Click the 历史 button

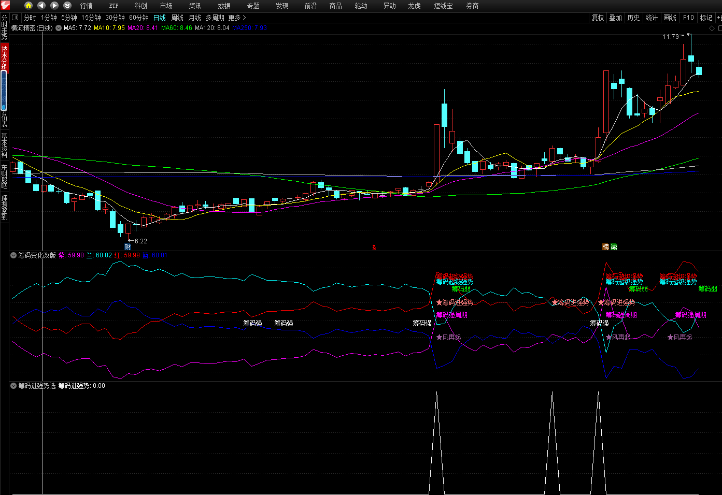633,18
